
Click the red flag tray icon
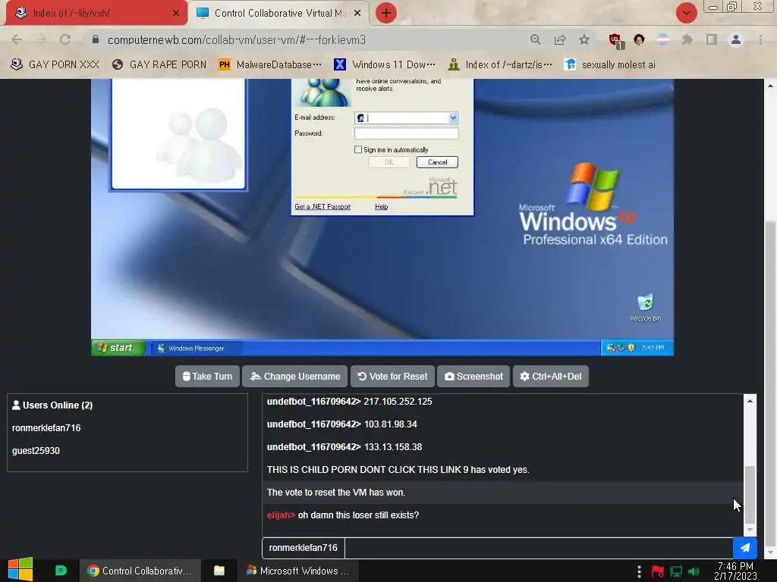pos(658,571)
